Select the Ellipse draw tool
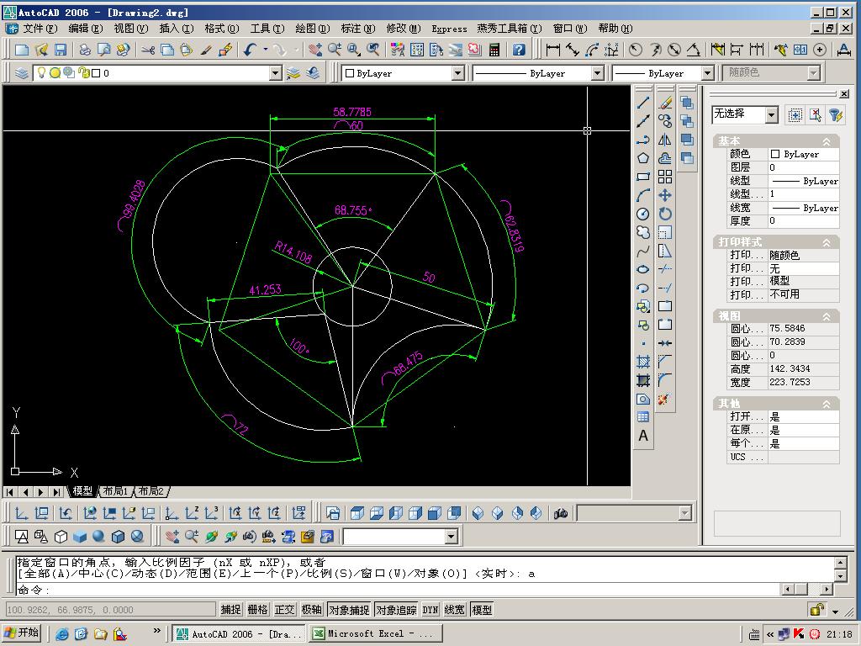 click(643, 269)
